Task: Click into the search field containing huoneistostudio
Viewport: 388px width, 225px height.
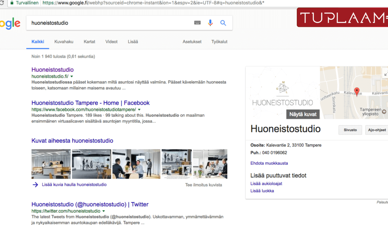Action: click(x=108, y=23)
